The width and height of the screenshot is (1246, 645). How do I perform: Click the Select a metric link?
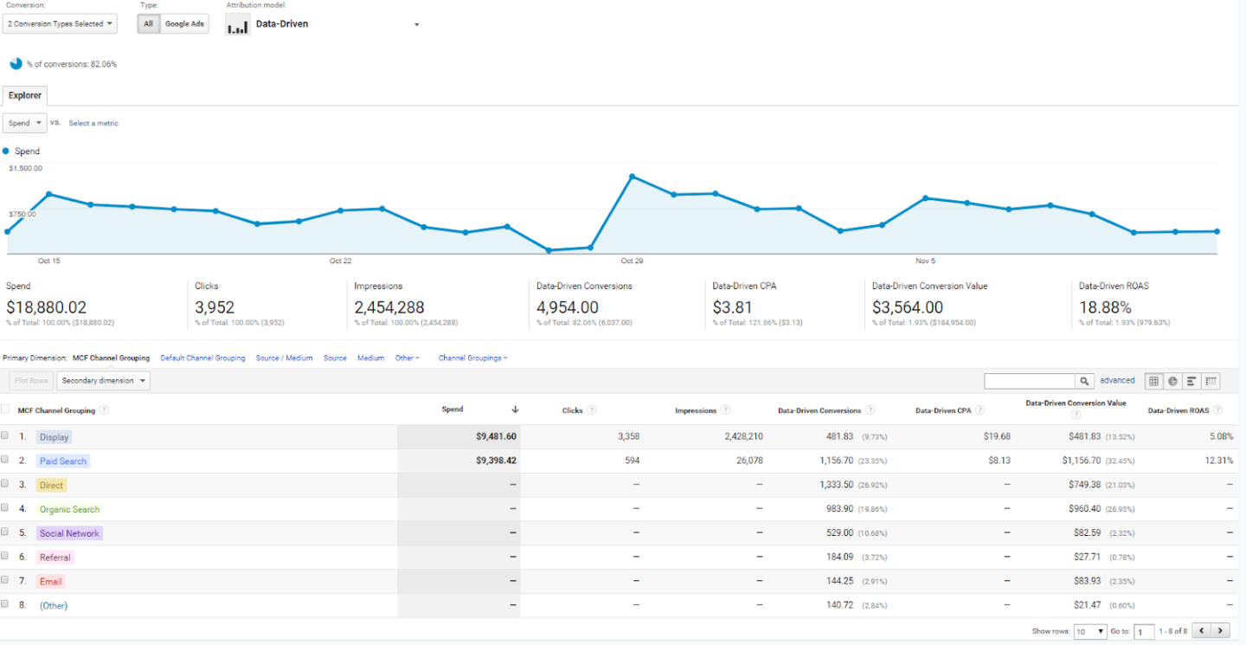(x=93, y=123)
